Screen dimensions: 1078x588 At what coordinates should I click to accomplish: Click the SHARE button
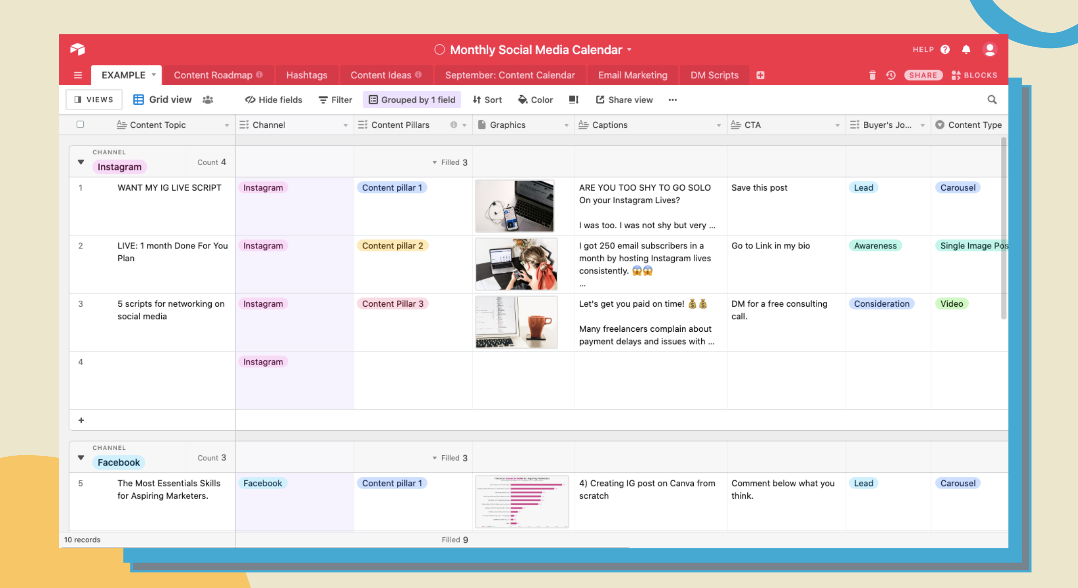923,75
